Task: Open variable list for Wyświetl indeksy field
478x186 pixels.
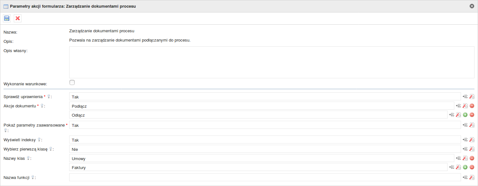Action: pos(465,140)
